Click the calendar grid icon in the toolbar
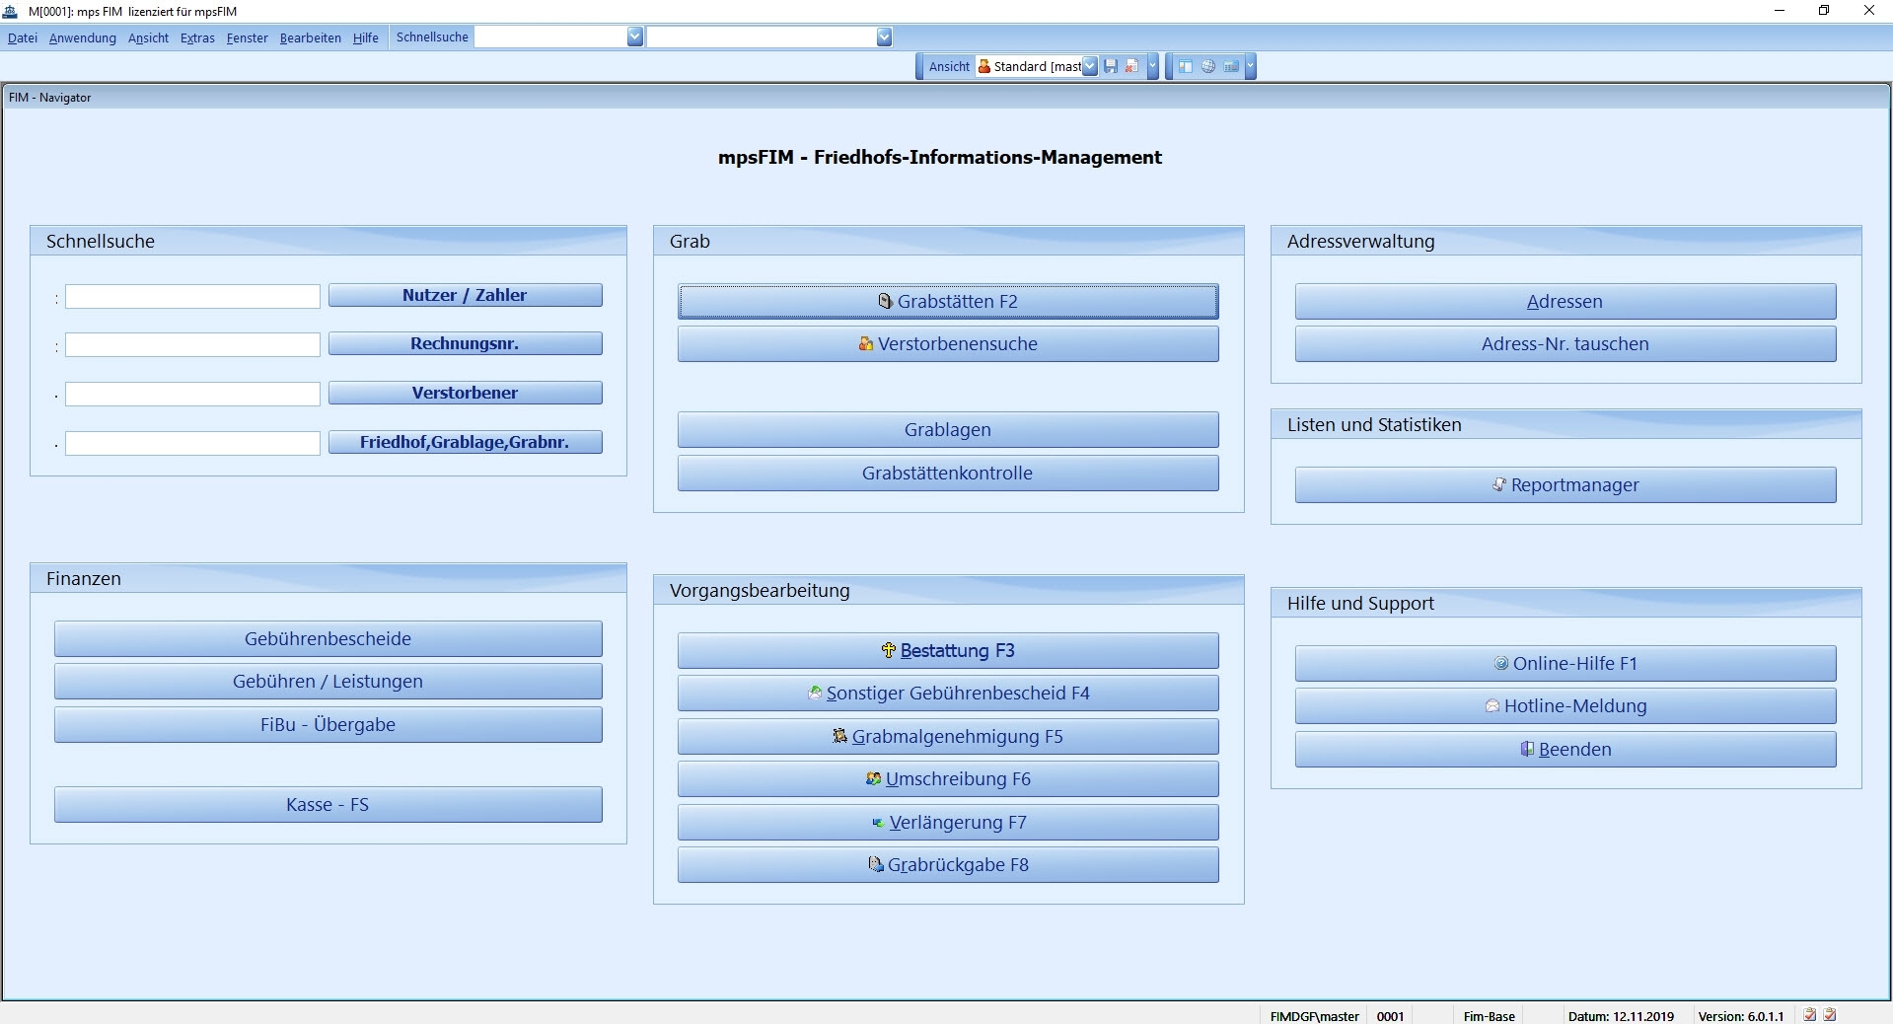 tap(1230, 66)
